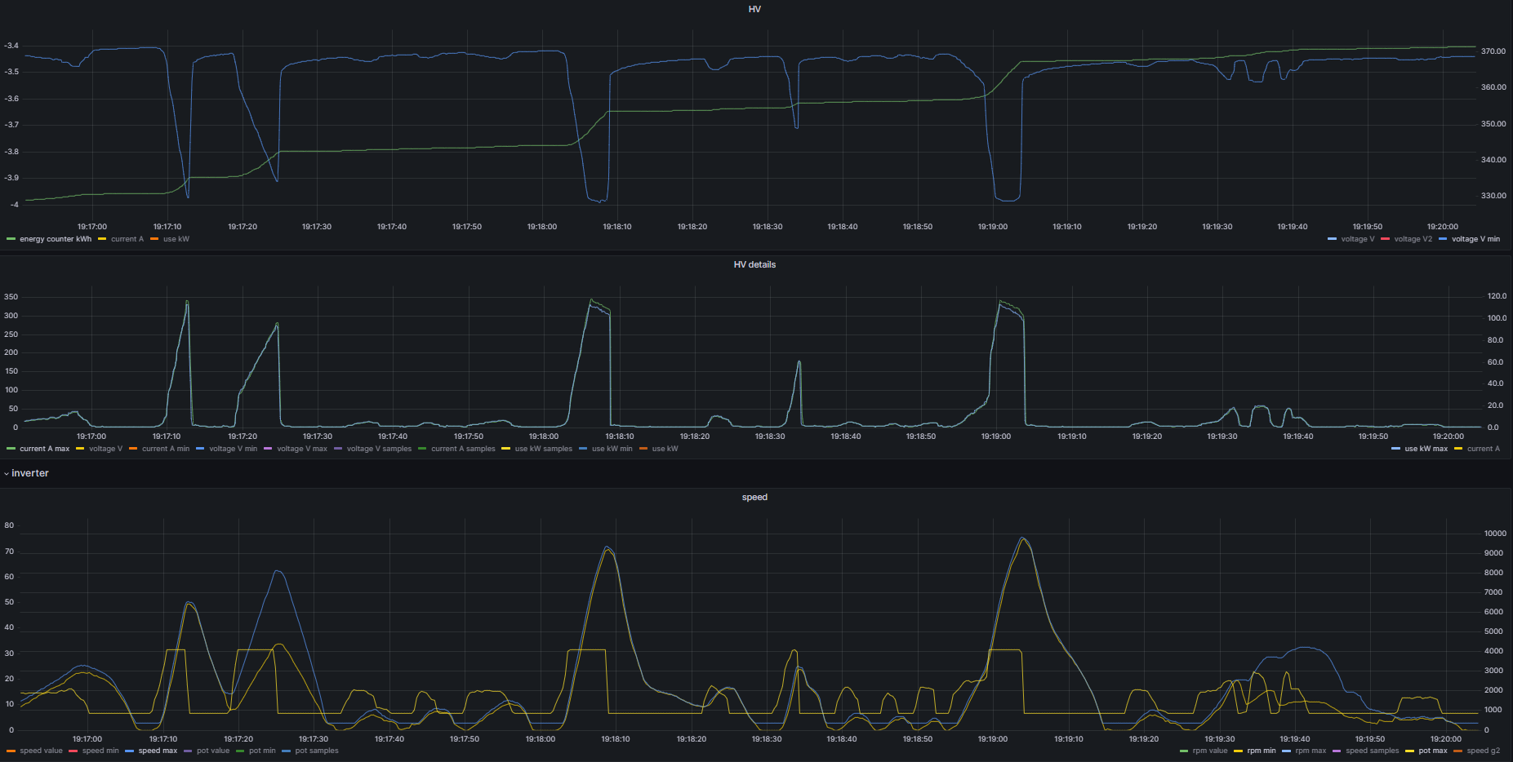Click color swatch beside rpm value
1513x762 pixels.
[x=1184, y=751]
